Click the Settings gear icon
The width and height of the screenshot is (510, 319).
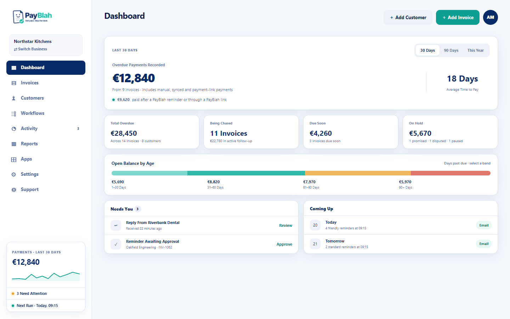[x=14, y=174]
